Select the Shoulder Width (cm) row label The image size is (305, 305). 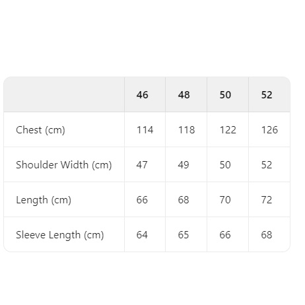pos(64,165)
